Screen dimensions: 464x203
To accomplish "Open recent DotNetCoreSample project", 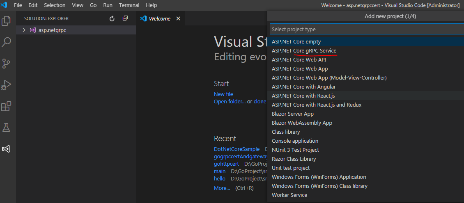I will tap(237, 149).
